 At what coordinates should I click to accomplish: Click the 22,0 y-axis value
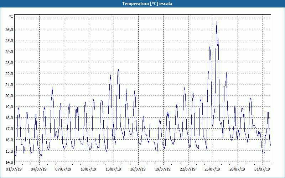(x=9, y=74)
